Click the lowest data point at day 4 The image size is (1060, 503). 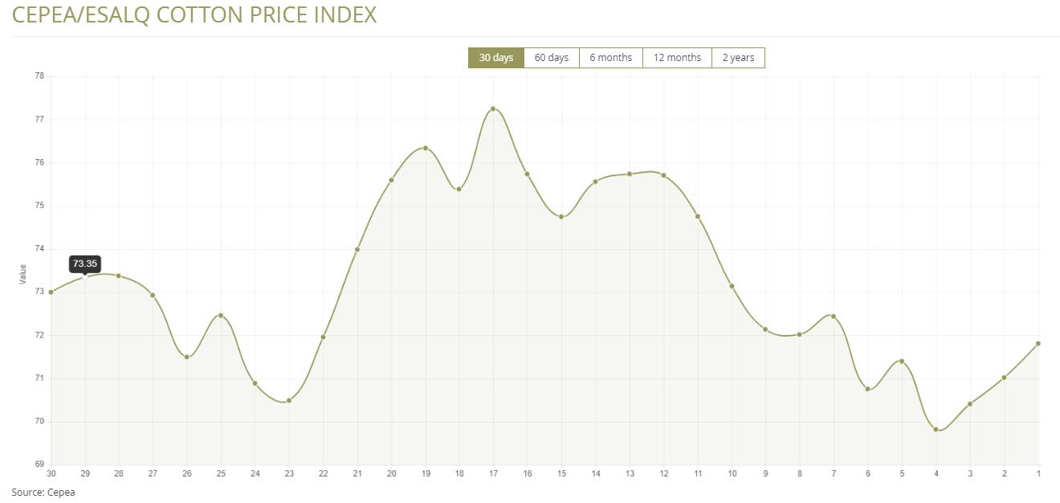coord(936,429)
